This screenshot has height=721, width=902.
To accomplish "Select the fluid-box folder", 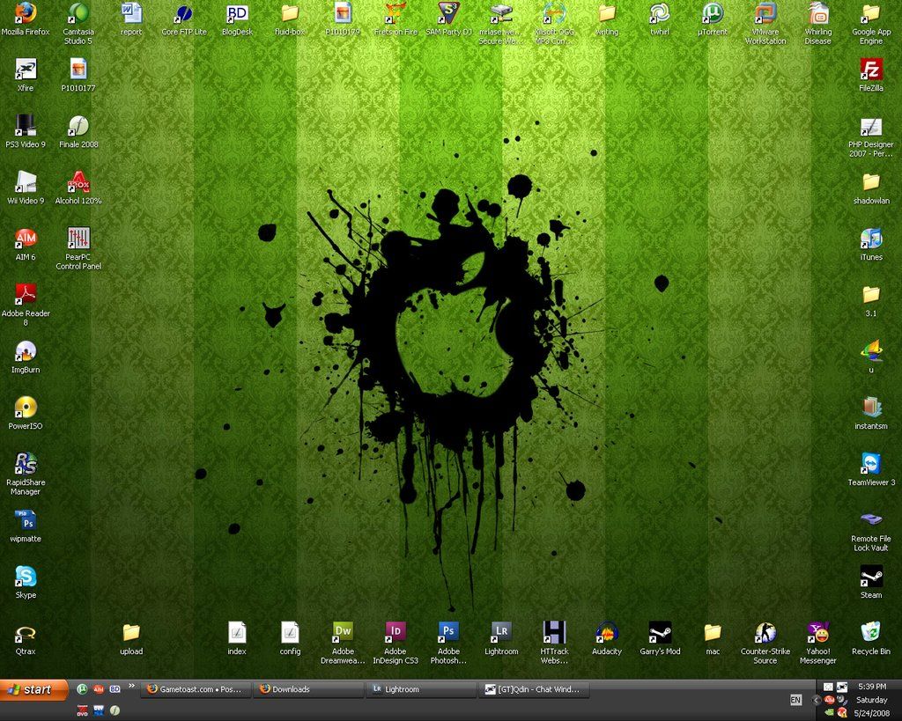I will (x=290, y=19).
